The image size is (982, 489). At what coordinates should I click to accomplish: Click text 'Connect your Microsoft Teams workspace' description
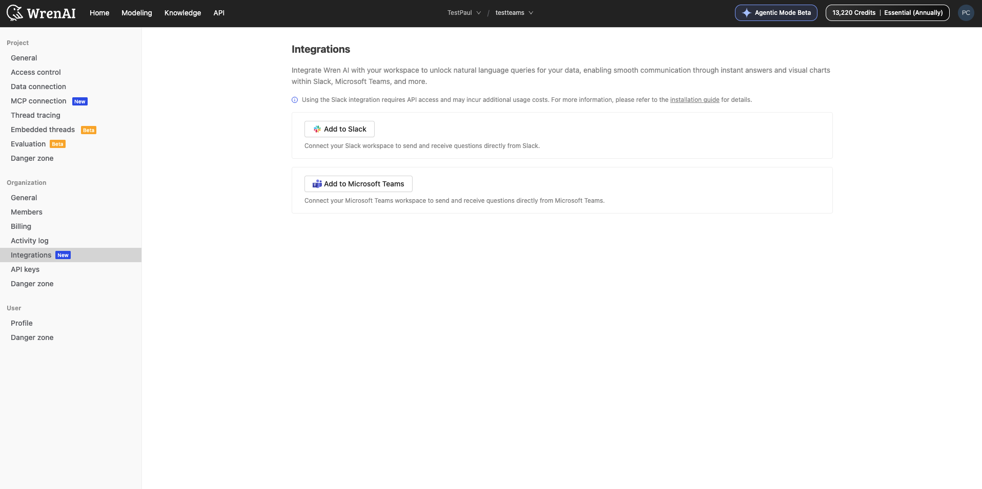click(455, 201)
